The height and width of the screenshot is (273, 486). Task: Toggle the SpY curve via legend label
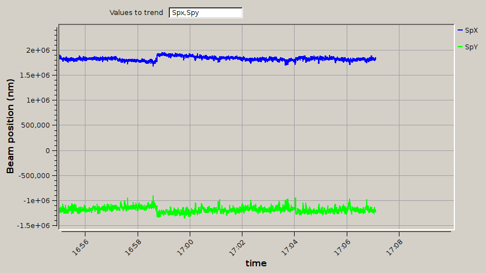click(x=471, y=47)
